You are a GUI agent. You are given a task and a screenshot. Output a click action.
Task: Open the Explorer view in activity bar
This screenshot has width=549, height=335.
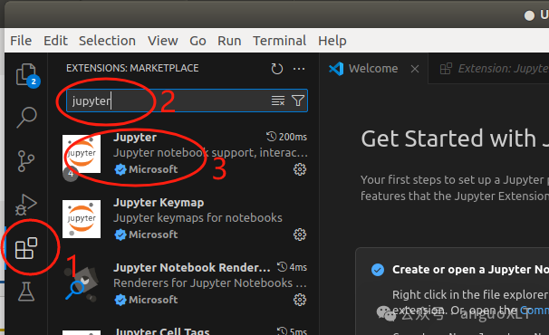27,75
